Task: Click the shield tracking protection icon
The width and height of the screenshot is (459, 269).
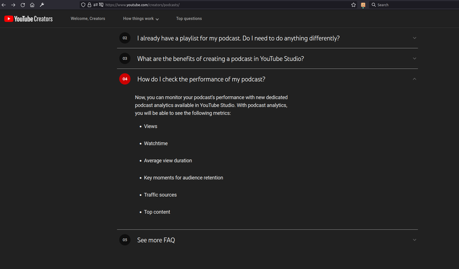Action: coord(83,5)
